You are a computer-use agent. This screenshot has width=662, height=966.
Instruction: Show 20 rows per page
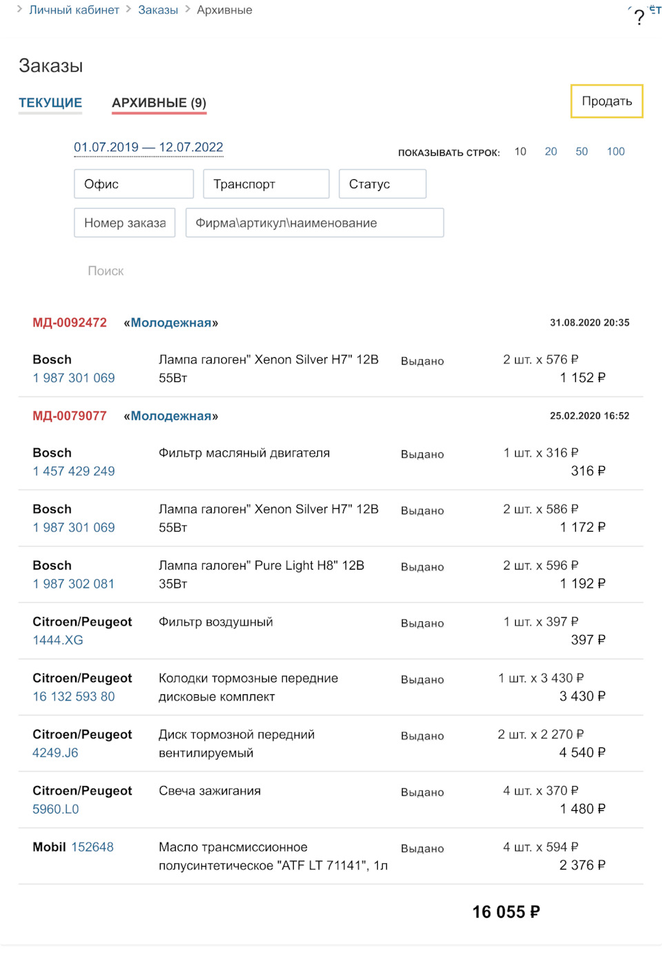click(550, 152)
